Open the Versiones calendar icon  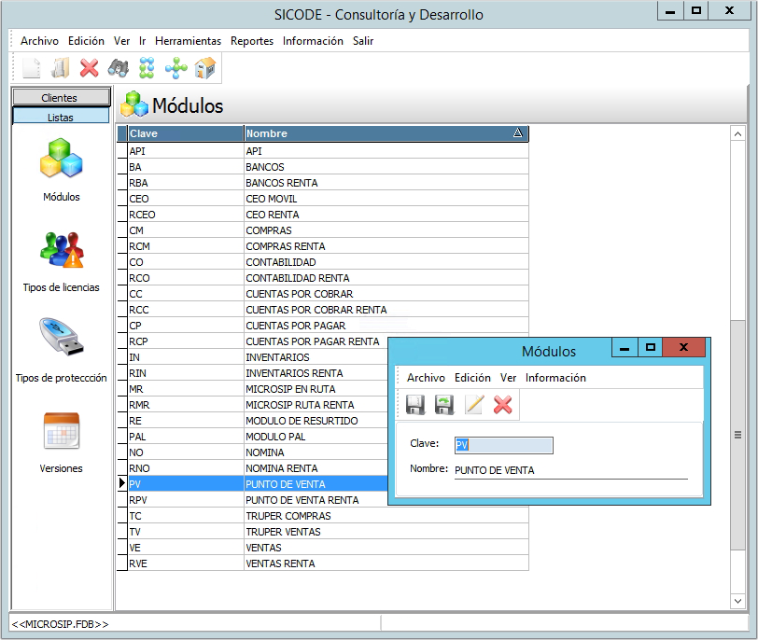pos(61,431)
